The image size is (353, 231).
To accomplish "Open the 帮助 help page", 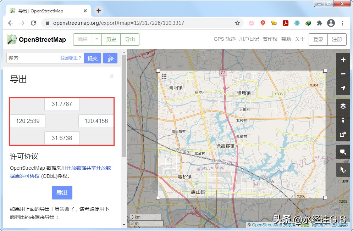I will (286, 39).
